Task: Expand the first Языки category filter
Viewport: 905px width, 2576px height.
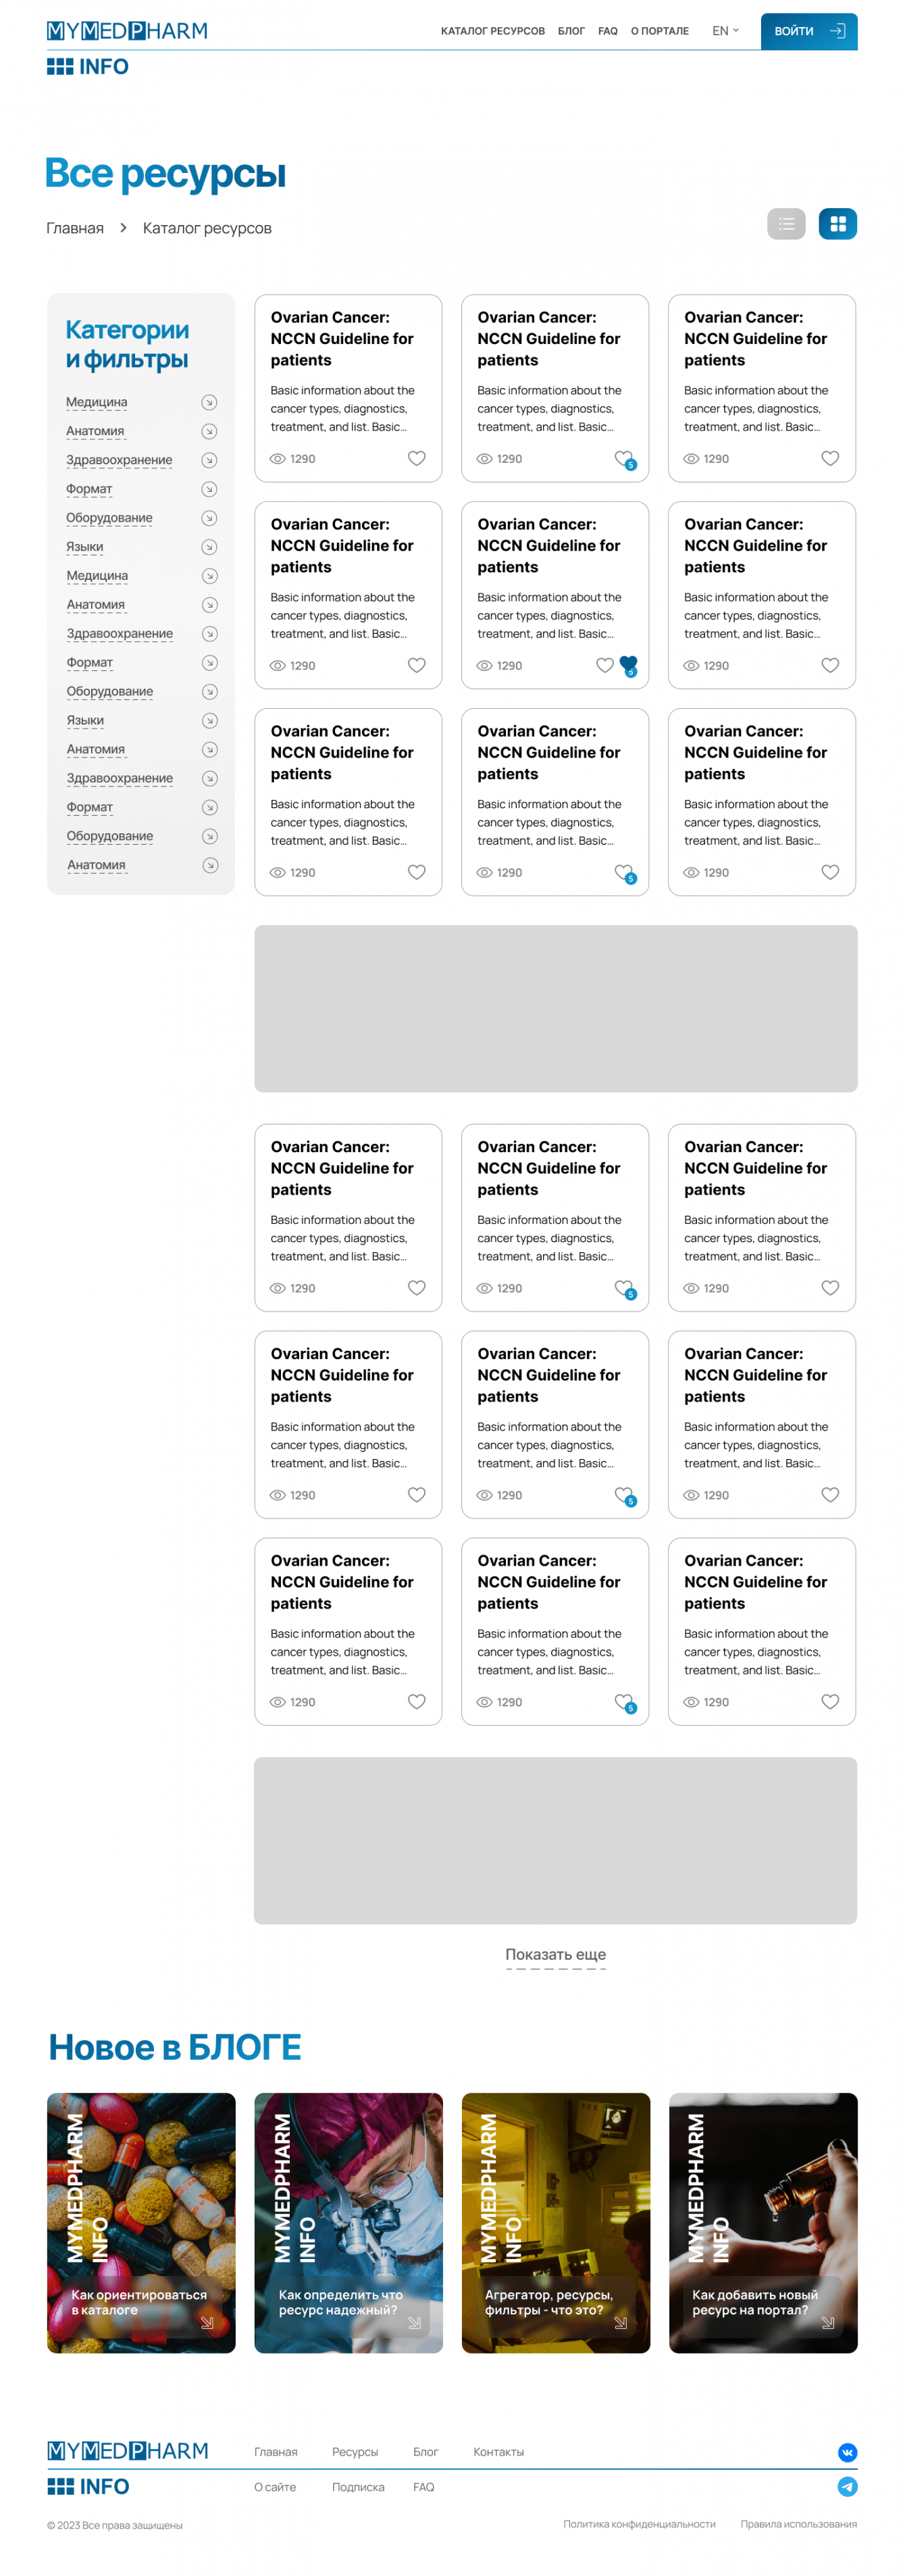Action: click(x=209, y=547)
